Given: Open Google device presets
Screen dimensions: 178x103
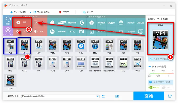Looking at the screenshot, I should (x=82, y=23).
